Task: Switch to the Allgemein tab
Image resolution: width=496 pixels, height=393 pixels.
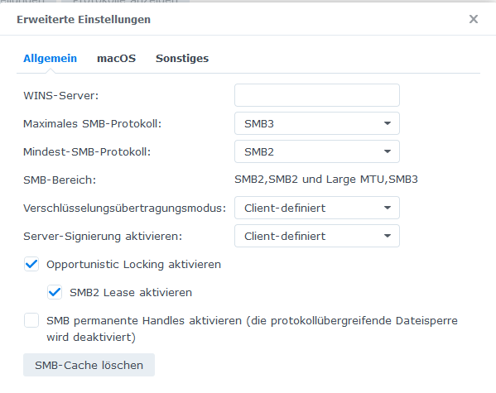Action: 50,59
